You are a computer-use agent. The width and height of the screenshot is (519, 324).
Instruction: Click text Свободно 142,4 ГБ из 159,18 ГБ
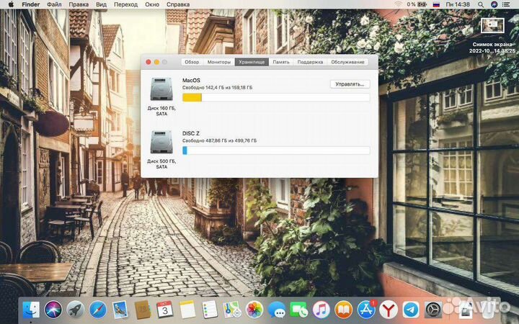coord(217,88)
